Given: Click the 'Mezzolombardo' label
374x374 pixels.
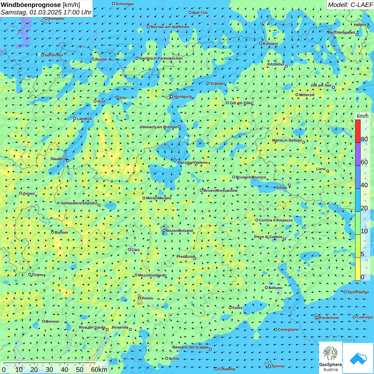Looking at the screenshot, I should point(152,275).
